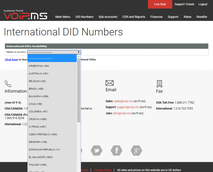The image size is (213, 172).
Task: Email sales@voip.ms link
Action: click(123, 101)
